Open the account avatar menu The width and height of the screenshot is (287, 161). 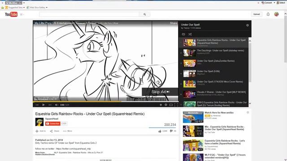coord(276,14)
